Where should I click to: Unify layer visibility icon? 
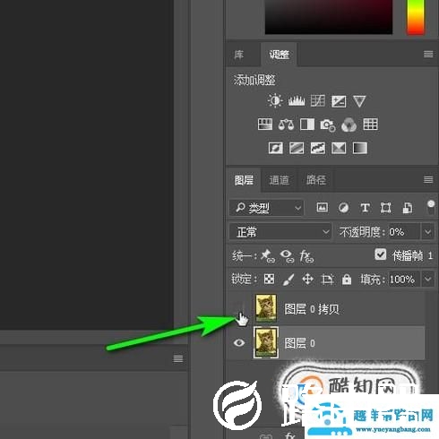click(288, 256)
